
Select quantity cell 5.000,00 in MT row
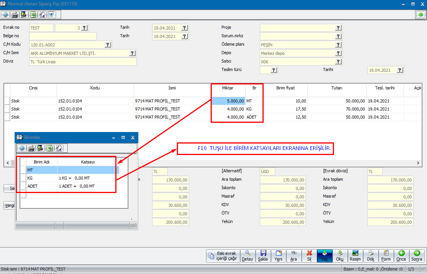click(228, 101)
